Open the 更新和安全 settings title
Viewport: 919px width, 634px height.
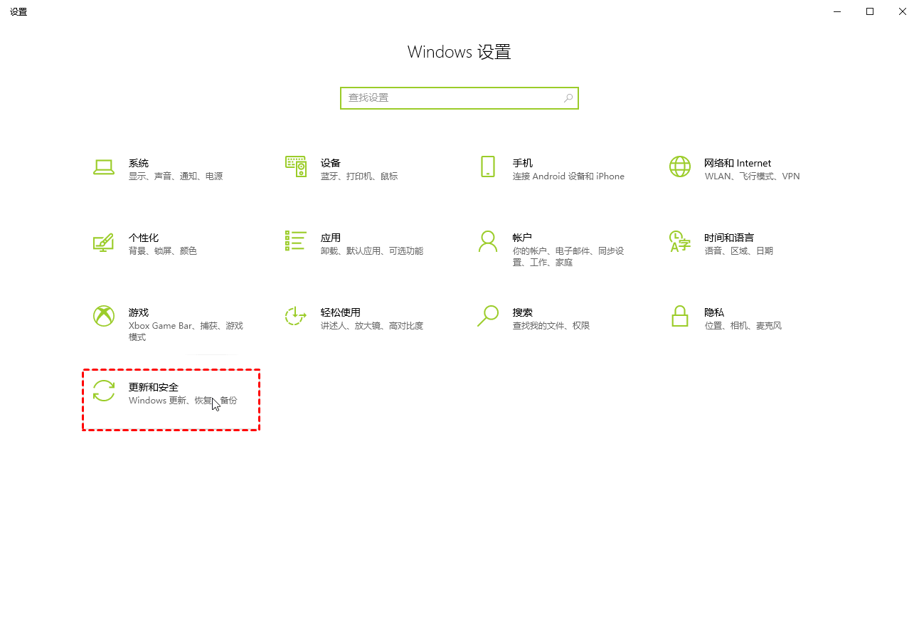pyautogui.click(x=154, y=387)
